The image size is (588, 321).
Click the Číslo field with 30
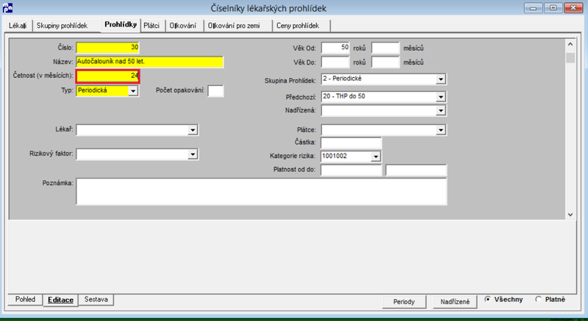tap(107, 48)
